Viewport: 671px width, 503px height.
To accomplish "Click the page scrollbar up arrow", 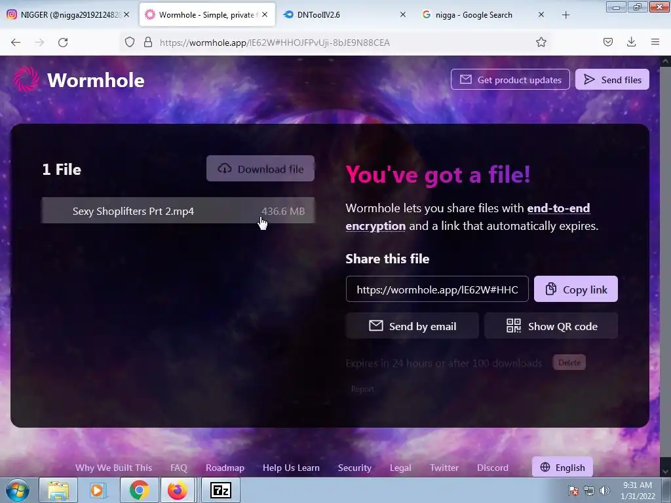I will (665, 62).
